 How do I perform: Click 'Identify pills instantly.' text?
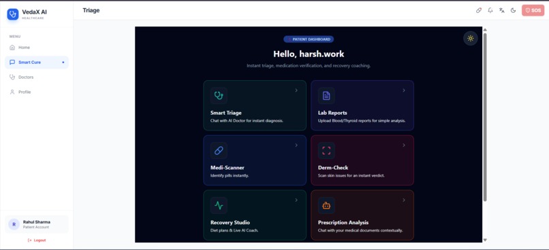[x=230, y=176]
